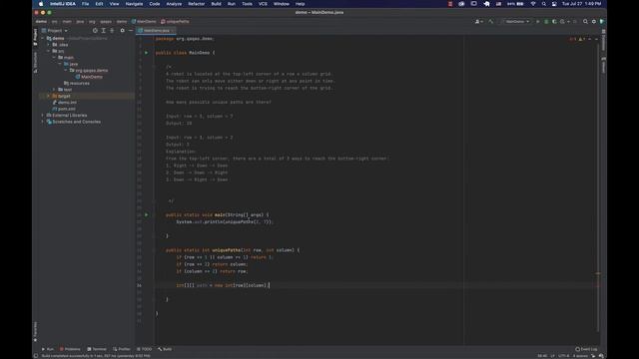Click the Run MainDemo toolbar icon
Image resolution: width=639 pixels, height=359 pixels.
point(538,22)
